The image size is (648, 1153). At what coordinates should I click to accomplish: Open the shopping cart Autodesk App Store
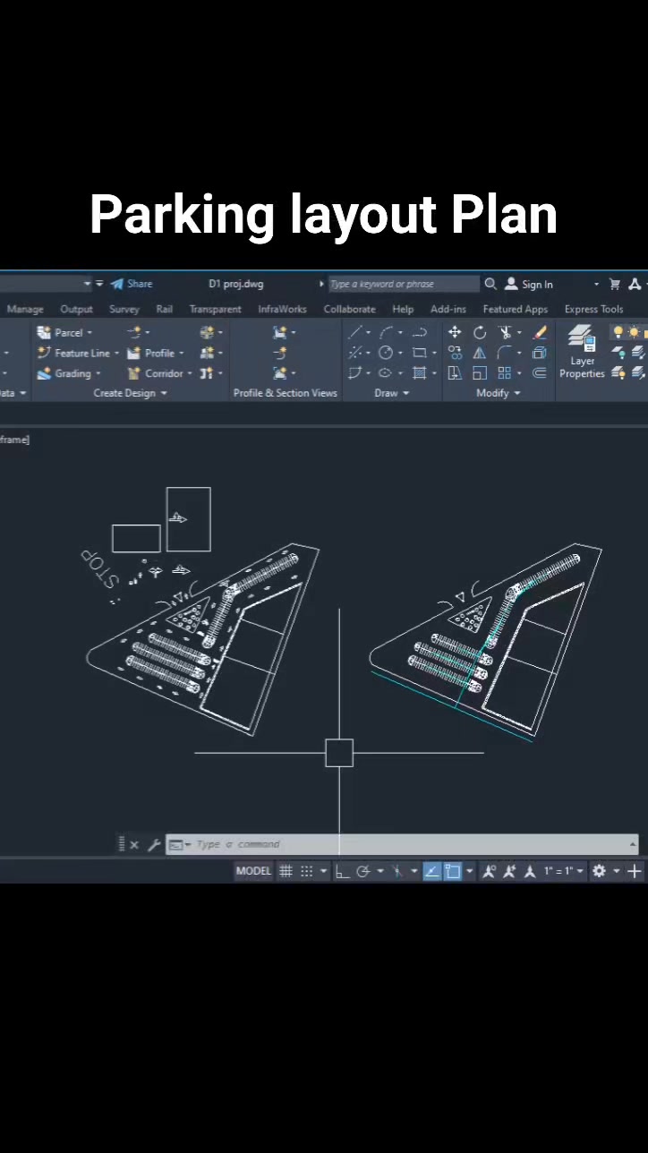(615, 284)
